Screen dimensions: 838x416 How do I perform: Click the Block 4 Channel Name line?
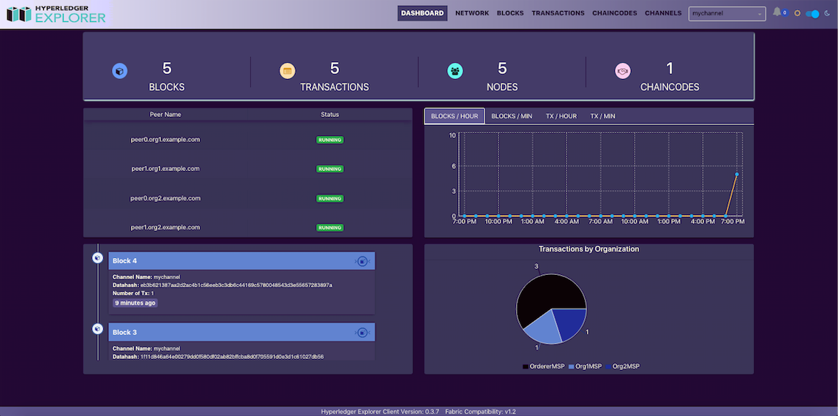(x=146, y=277)
